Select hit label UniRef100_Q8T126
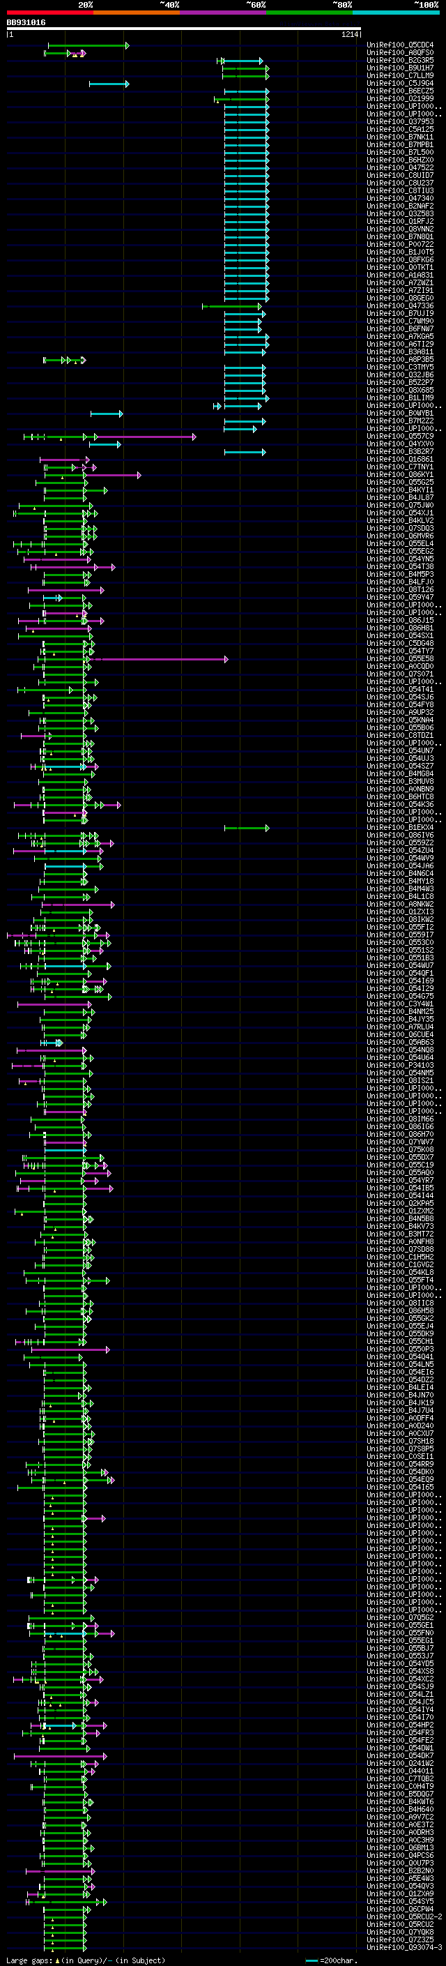446x1966 pixels. coord(400,590)
